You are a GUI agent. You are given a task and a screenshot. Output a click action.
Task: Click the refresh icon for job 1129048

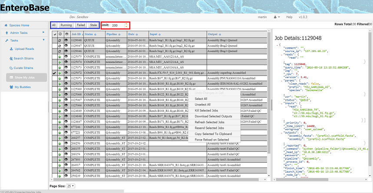[x=59, y=40]
